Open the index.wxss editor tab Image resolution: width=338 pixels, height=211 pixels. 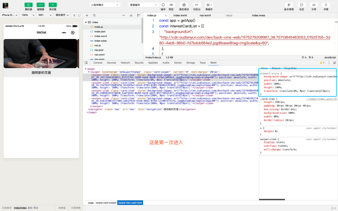pyautogui.click(x=259, y=16)
